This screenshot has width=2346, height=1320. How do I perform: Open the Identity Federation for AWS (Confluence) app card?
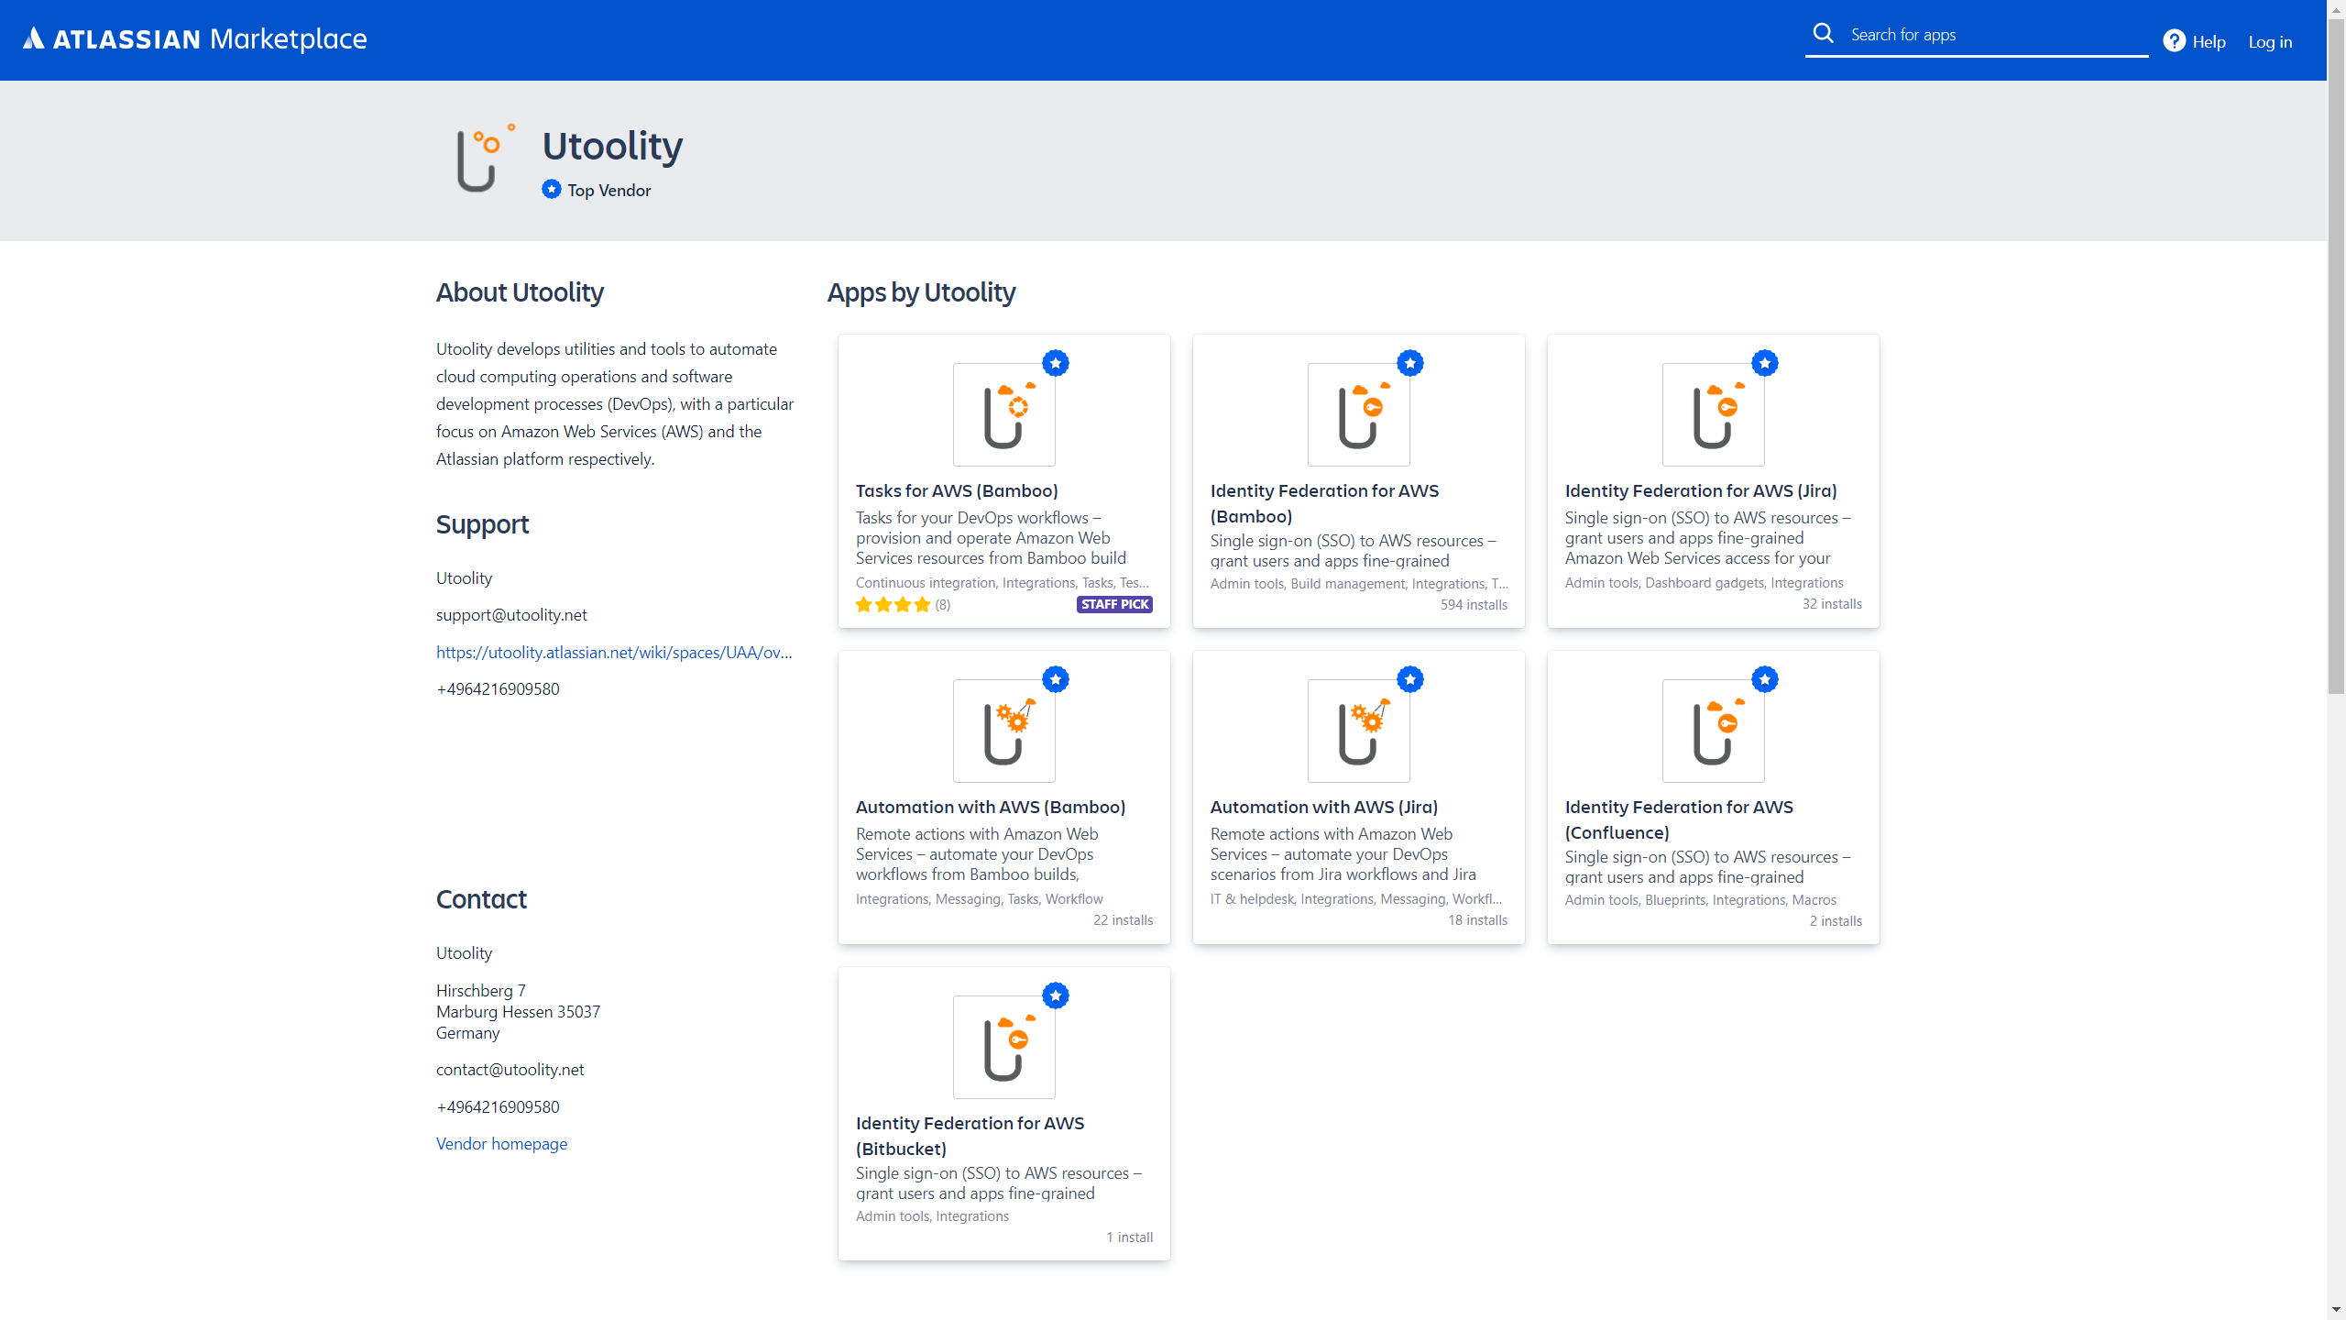click(x=1712, y=797)
